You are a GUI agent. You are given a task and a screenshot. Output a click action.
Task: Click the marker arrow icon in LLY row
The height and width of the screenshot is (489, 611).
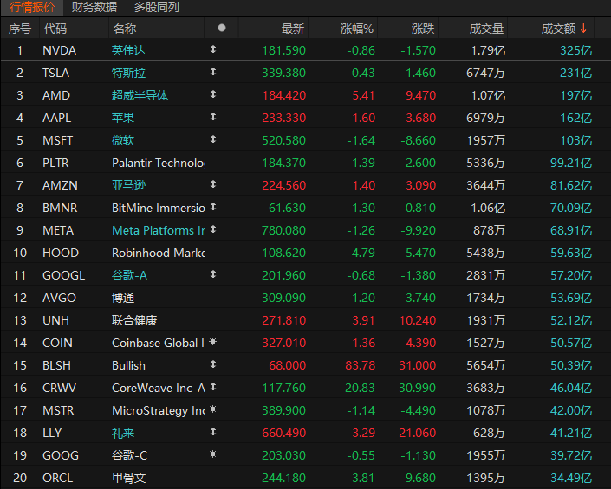point(213,432)
